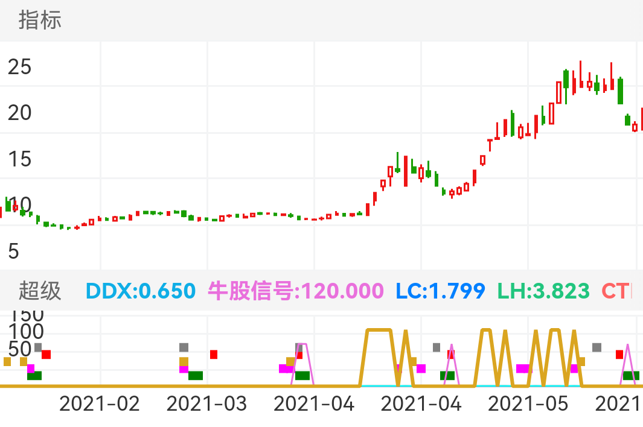This screenshot has width=643, height=427.
Task: Select the green square marker below 2021-02
Action: click(34, 376)
